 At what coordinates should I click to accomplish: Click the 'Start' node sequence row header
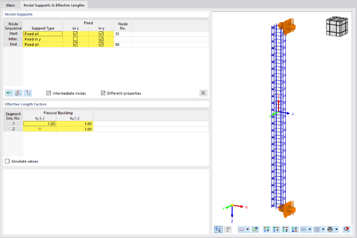pyautogui.click(x=13, y=34)
